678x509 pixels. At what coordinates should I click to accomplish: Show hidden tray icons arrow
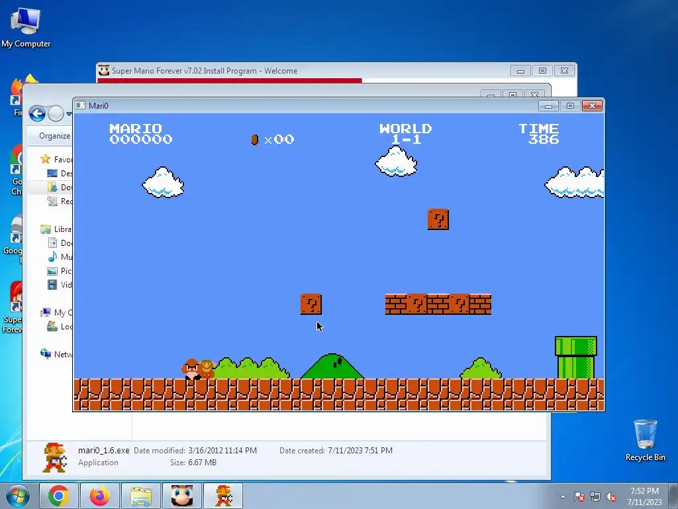coord(563,496)
